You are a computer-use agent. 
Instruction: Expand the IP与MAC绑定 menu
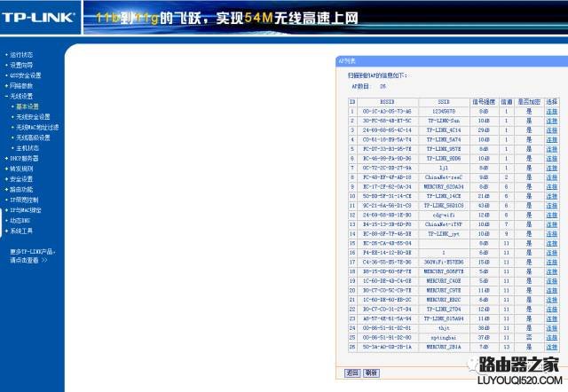26,210
